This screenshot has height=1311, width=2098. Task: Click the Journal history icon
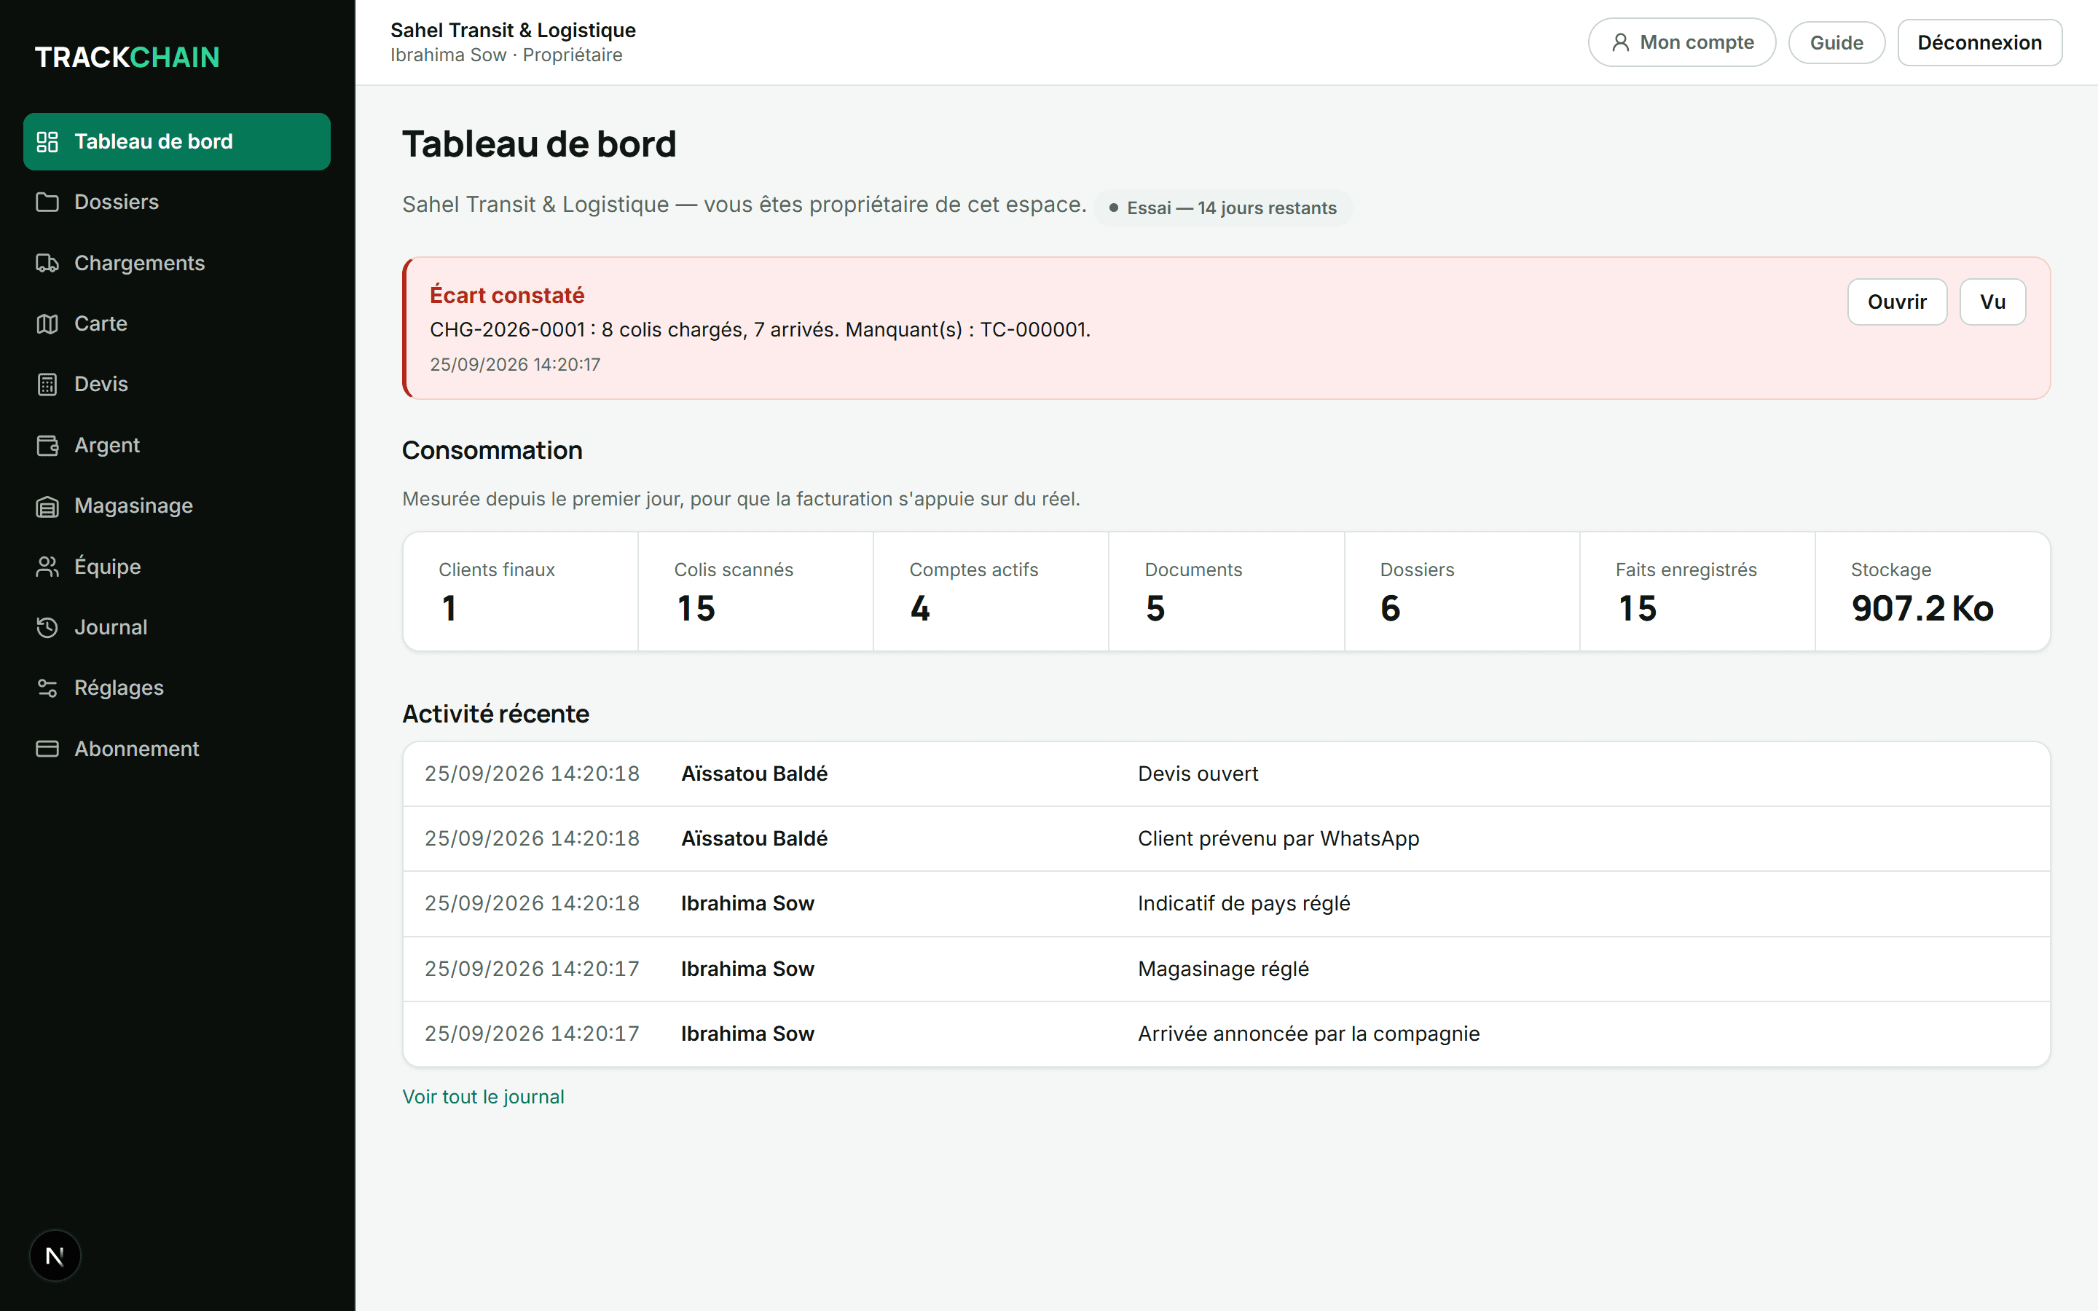point(47,627)
